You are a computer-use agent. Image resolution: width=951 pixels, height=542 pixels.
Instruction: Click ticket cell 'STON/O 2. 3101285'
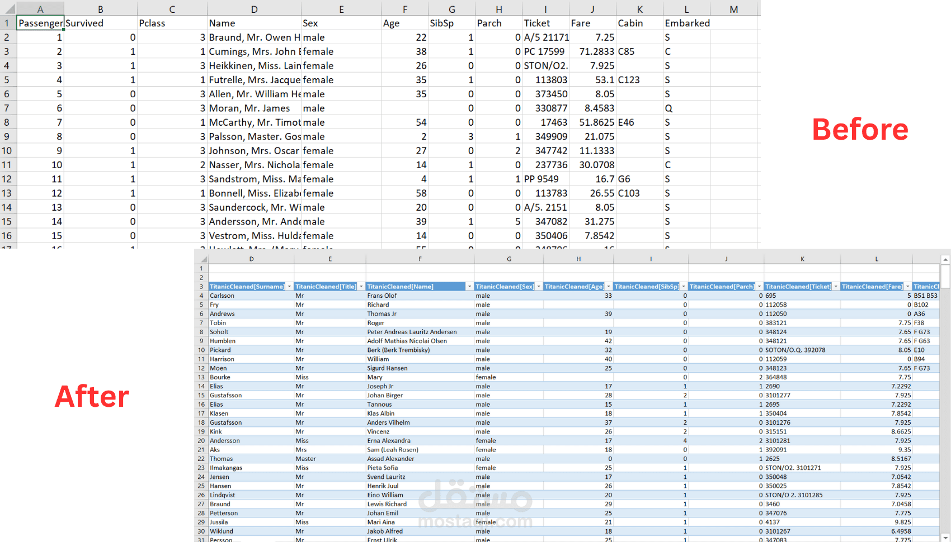coord(802,495)
